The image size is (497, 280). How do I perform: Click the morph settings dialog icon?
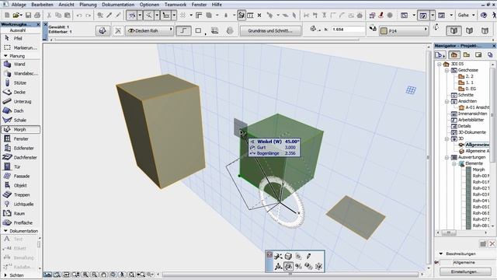pyautogui.click(x=103, y=31)
